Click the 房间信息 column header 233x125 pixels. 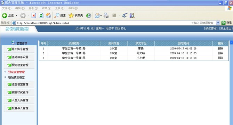114,44
